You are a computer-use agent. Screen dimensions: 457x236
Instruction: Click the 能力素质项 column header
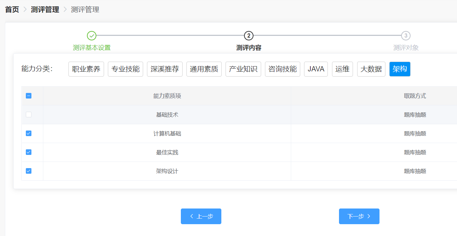click(x=167, y=96)
